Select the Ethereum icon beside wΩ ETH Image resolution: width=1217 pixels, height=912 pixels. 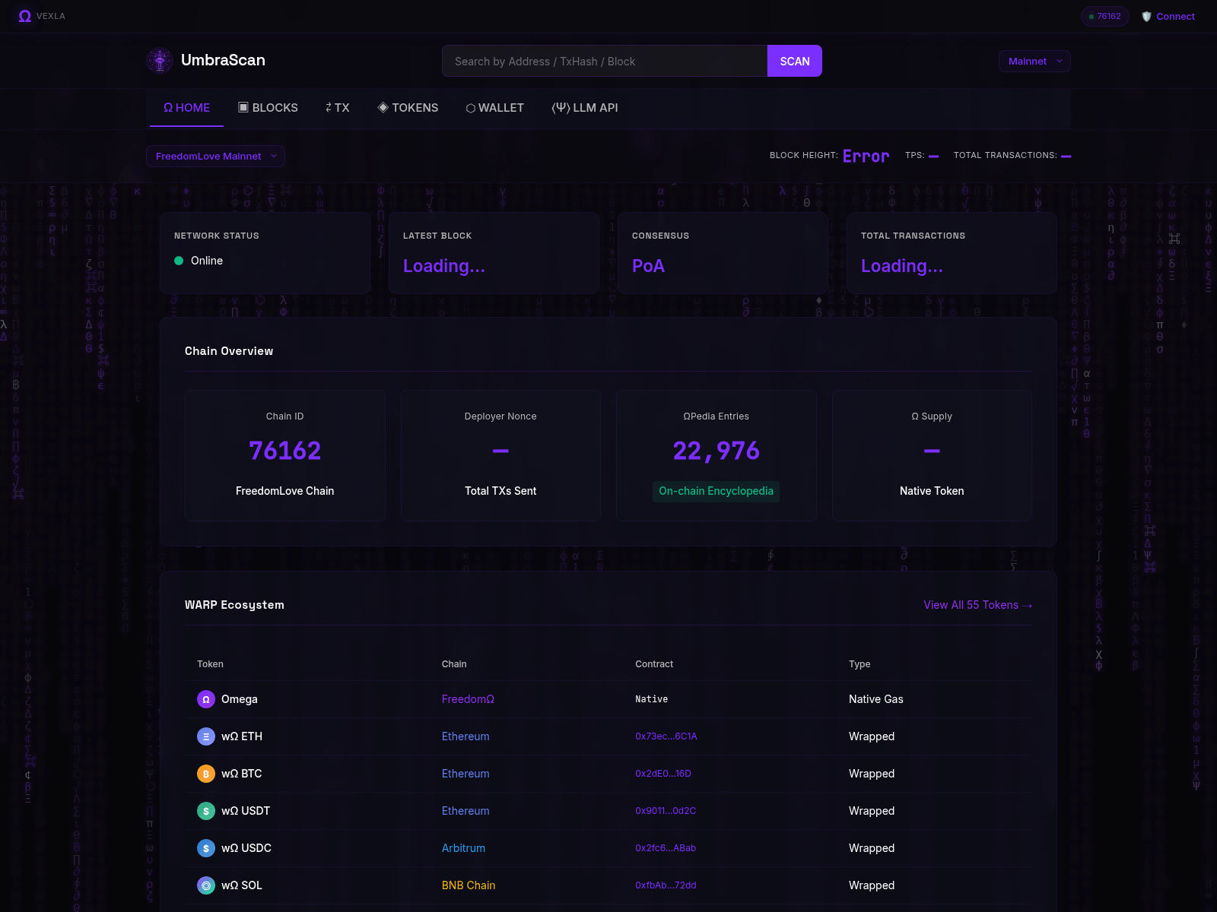click(x=205, y=736)
